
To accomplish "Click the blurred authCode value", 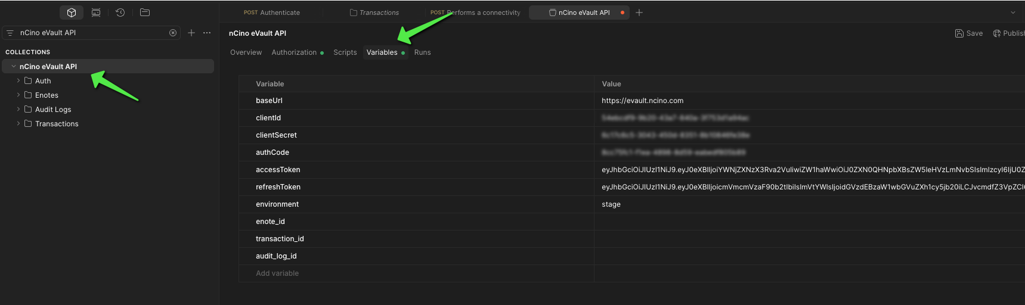I will pos(674,152).
